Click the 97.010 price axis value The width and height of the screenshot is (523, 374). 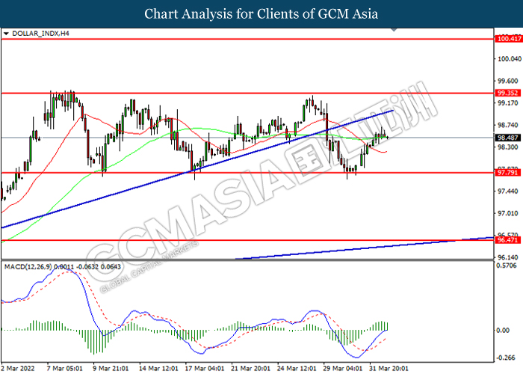tap(508, 213)
